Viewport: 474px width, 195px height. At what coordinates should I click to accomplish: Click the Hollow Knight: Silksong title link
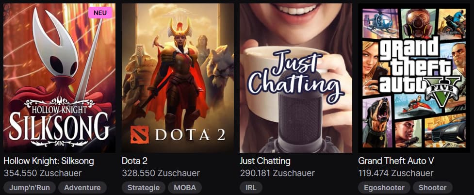coord(49,161)
